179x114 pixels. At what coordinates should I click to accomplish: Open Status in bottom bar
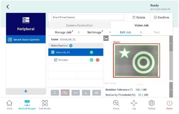tap(116, 105)
